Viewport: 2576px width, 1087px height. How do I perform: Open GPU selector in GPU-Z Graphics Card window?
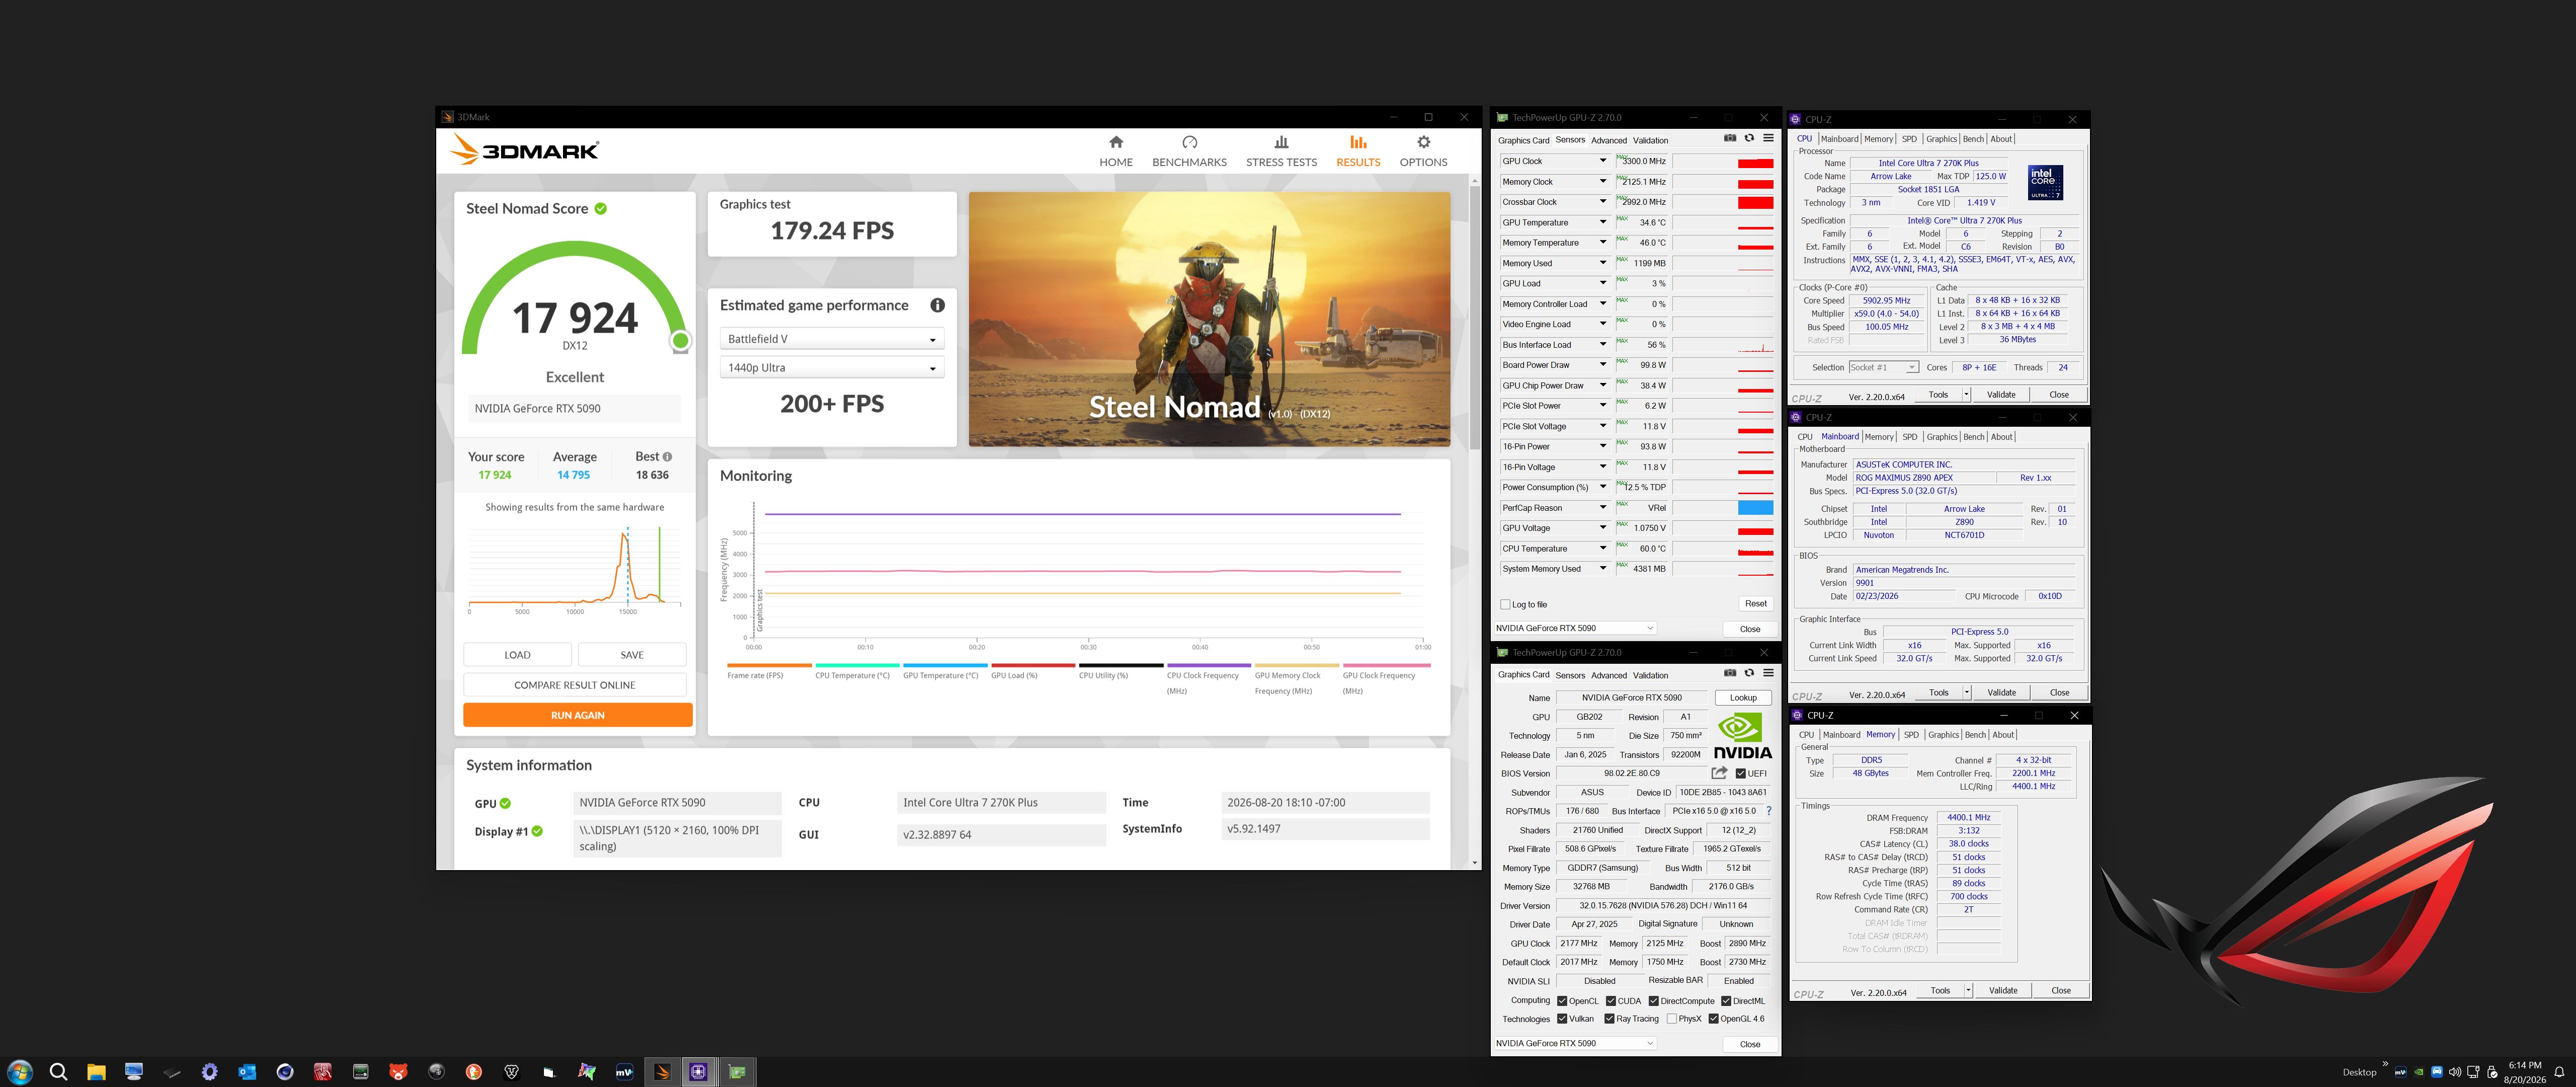[x=1575, y=1043]
